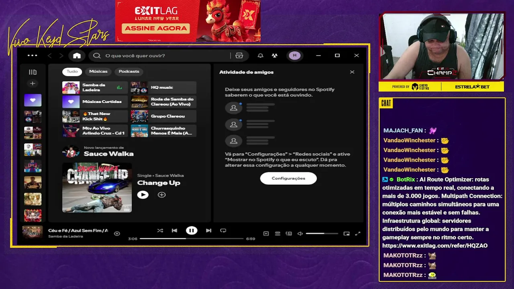Image resolution: width=514 pixels, height=289 pixels.
Task: Open the Browse icon in search bar
Action: 239,55
